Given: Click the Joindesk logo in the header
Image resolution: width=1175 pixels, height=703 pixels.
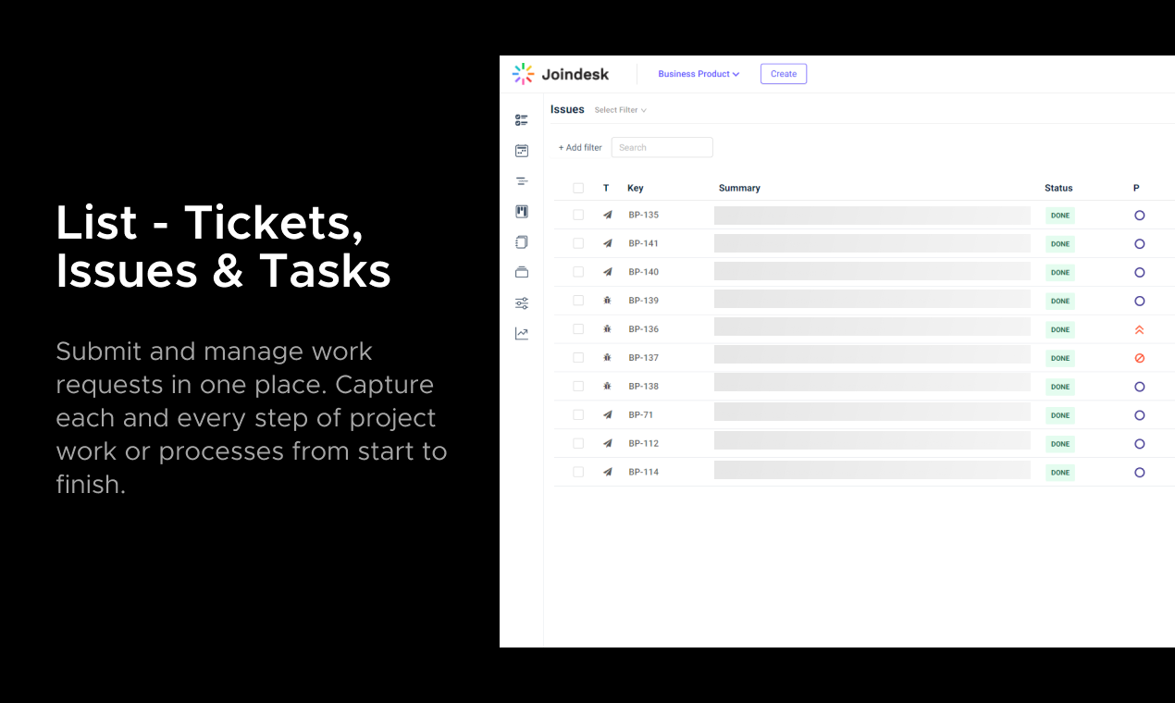Looking at the screenshot, I should [x=560, y=74].
